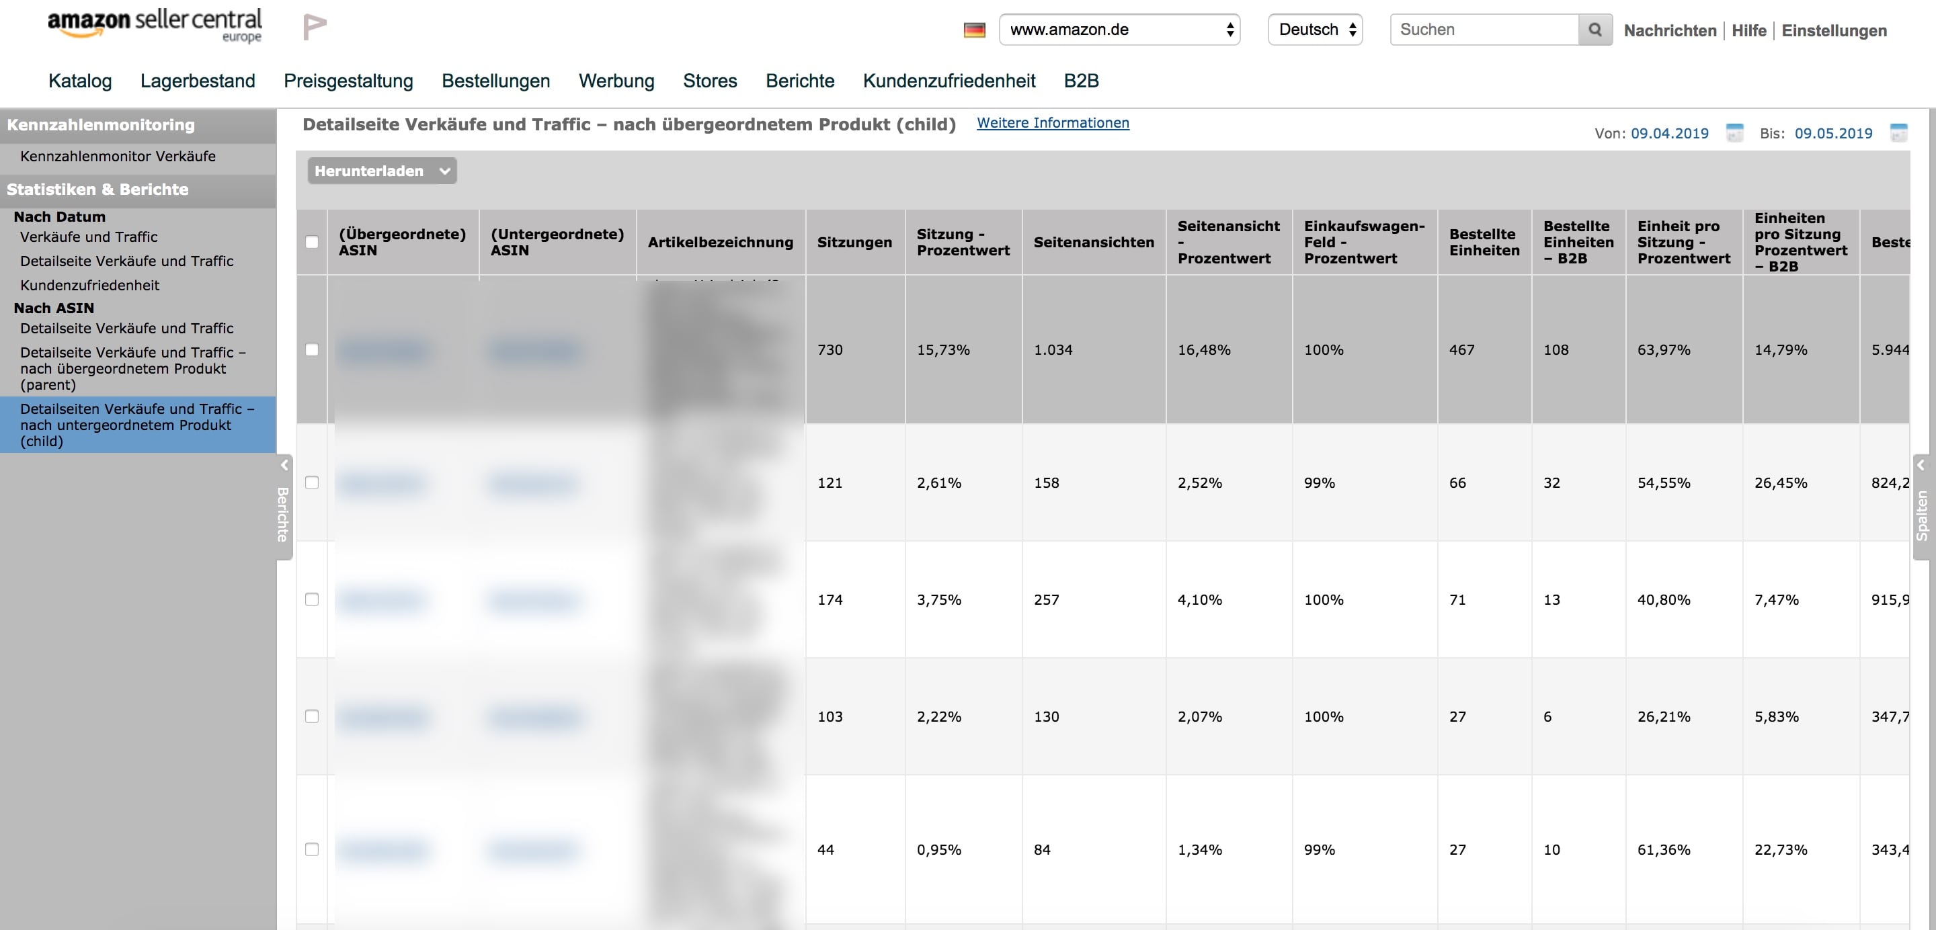Image resolution: width=1936 pixels, height=930 pixels.
Task: Open the www.amazon.de marketplace dropdown
Action: (x=1119, y=30)
